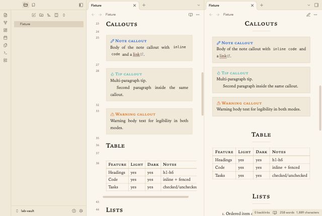
Task: Open the quick switcher ribbon icon
Action: [x=6, y=15]
